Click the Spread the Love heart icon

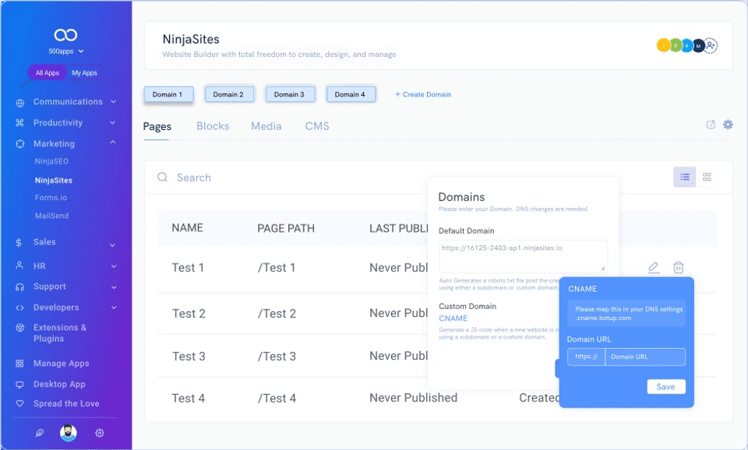[19, 404]
